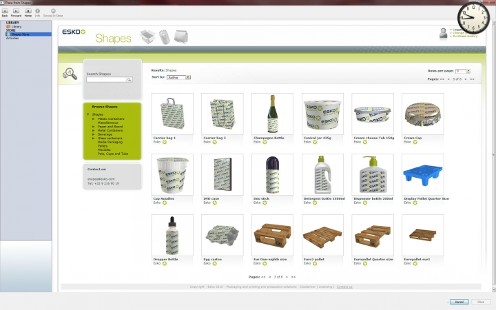
Task: Go to Home via toolbar icon
Action: (28, 11)
